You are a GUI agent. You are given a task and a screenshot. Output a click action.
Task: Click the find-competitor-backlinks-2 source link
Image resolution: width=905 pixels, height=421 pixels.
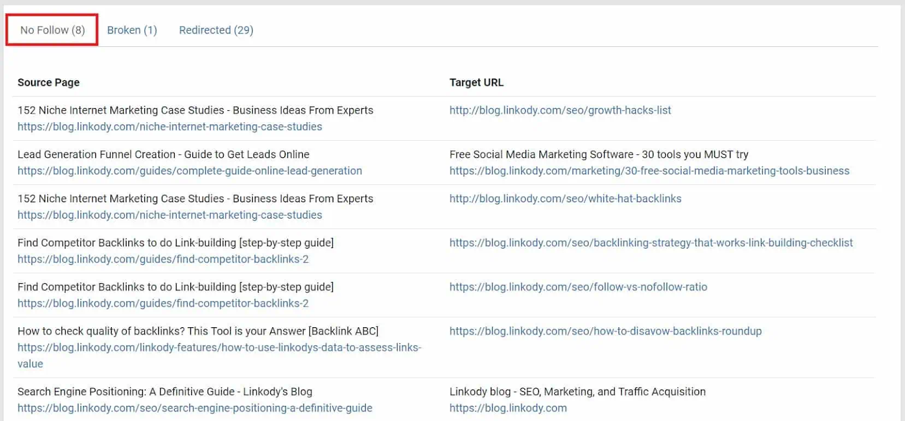163,259
